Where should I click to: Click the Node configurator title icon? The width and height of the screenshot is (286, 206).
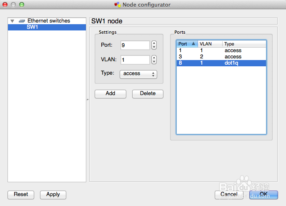118,5
